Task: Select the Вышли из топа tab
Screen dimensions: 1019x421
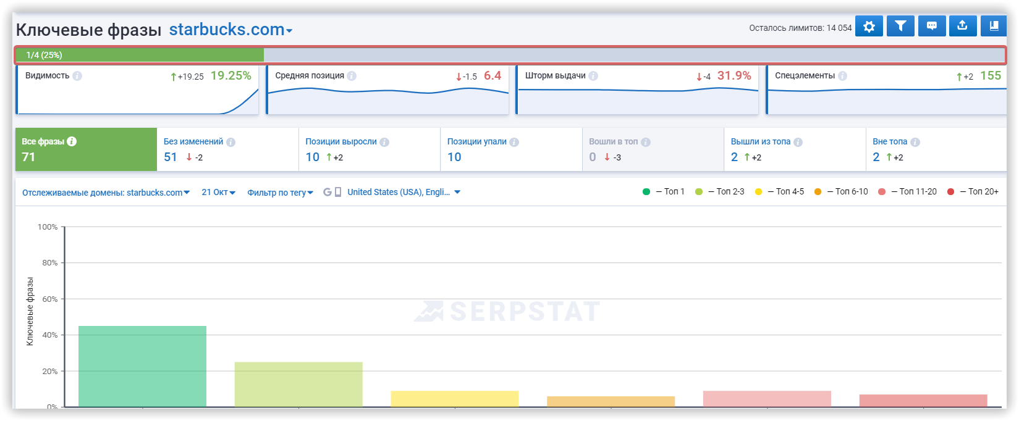Action: pos(795,149)
